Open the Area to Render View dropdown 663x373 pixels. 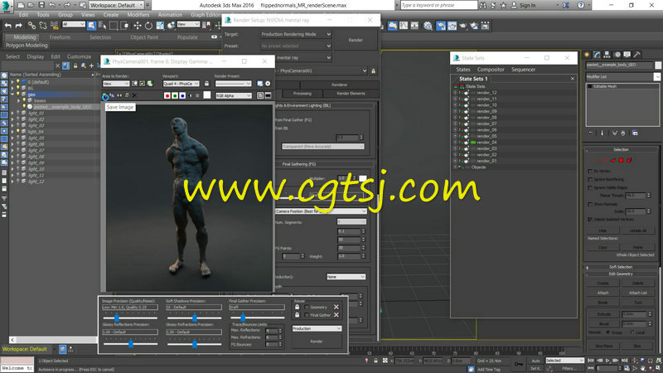[x=115, y=84]
